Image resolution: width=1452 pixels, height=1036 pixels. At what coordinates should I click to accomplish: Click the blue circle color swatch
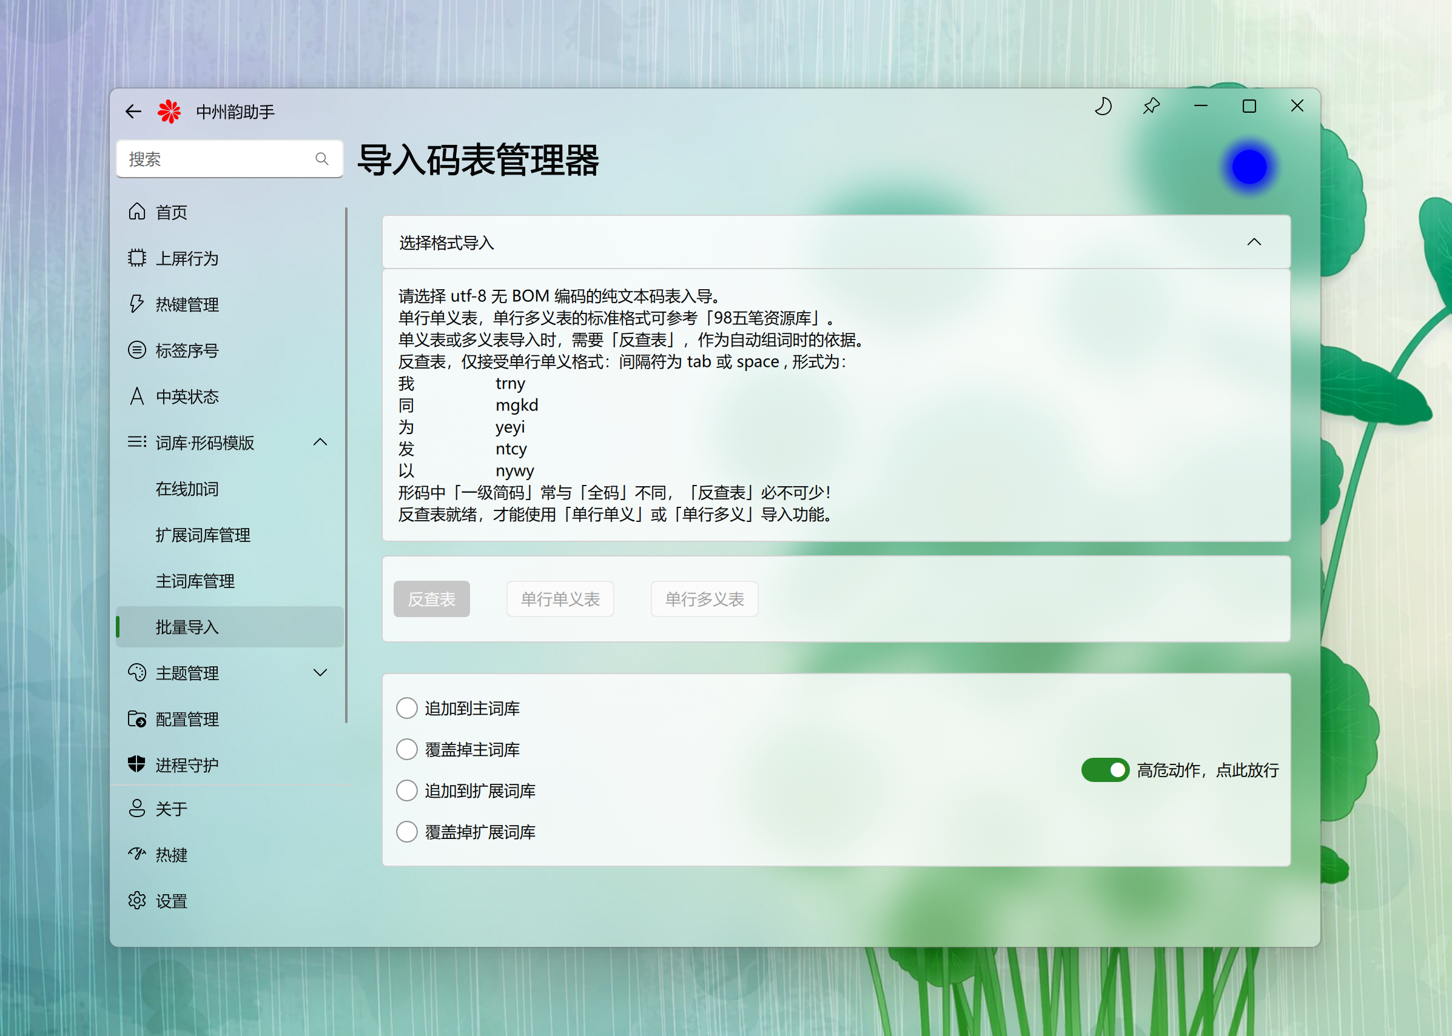point(1249,167)
